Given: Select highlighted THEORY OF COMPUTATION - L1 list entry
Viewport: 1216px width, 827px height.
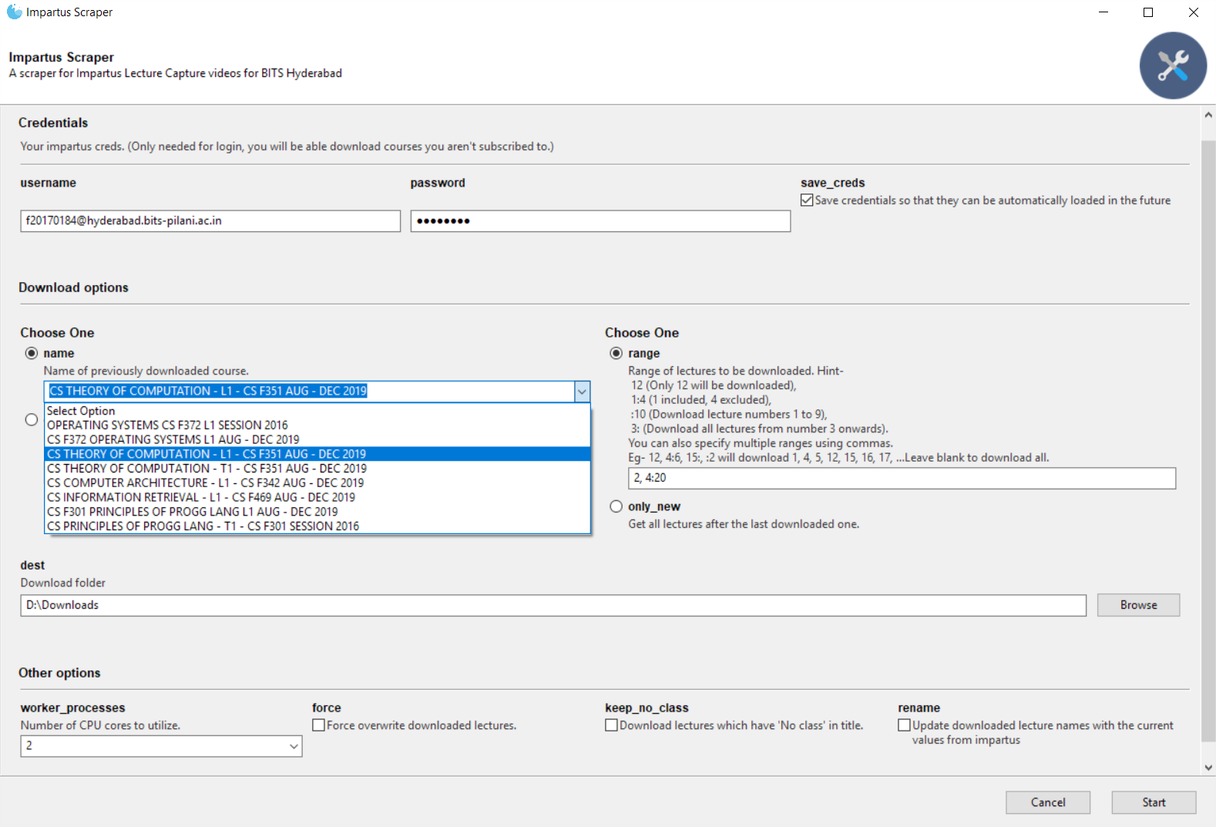Looking at the screenshot, I should [x=317, y=454].
